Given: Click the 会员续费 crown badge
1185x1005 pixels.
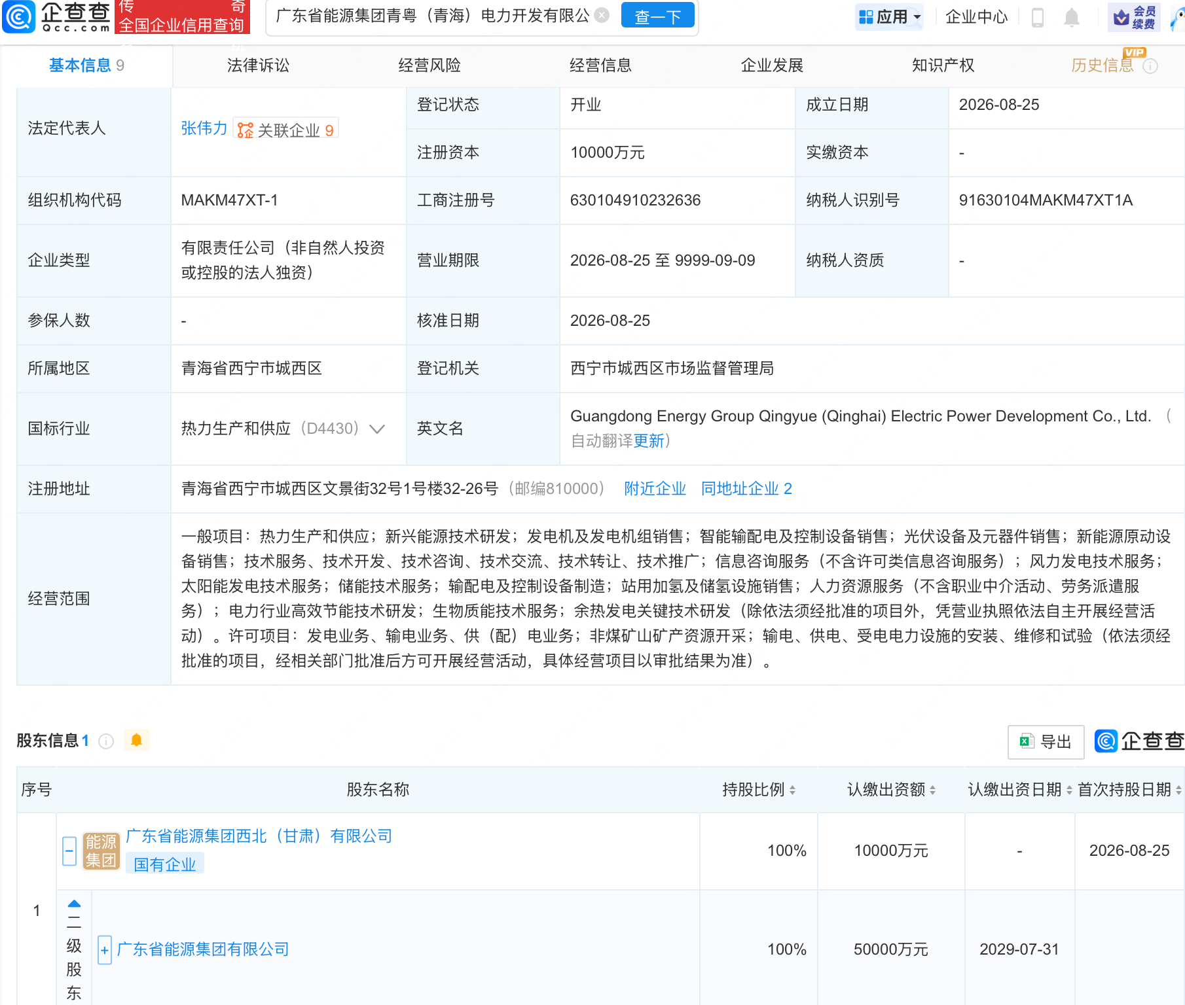Looking at the screenshot, I should [1135, 17].
